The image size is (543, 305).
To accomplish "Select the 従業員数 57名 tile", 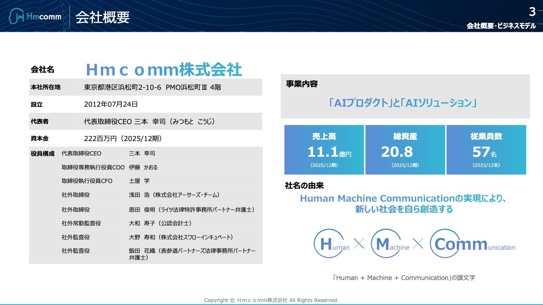I will pos(486,150).
